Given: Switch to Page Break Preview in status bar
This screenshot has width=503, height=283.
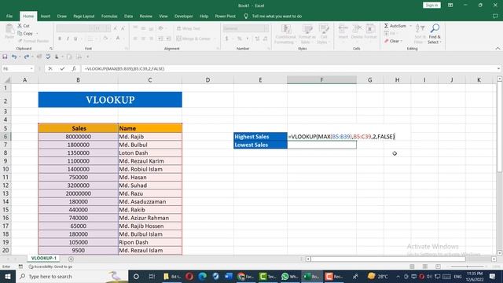Looking at the screenshot, I should tap(438, 266).
